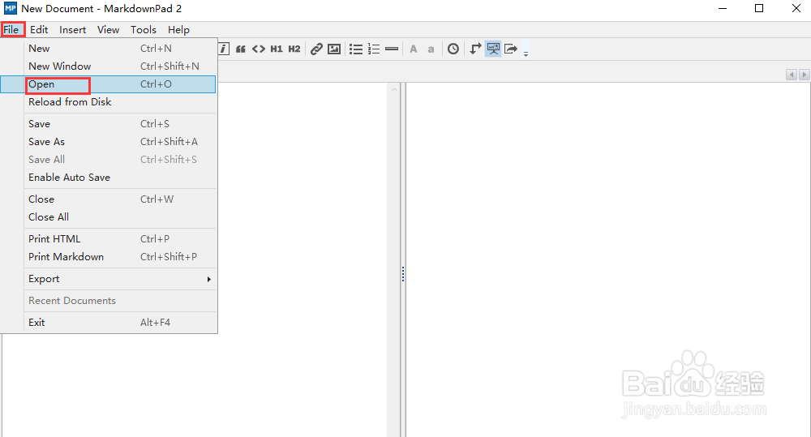Open the toolbar overflow options arrow
811x437 pixels.
[x=526, y=54]
